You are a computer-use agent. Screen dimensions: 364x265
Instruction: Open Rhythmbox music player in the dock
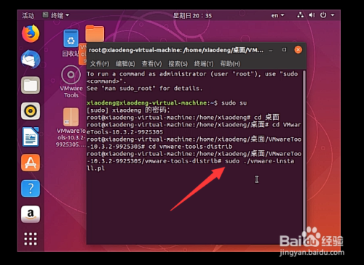coord(31,111)
